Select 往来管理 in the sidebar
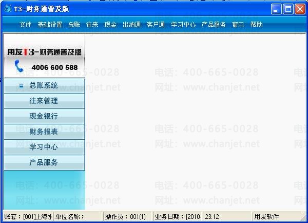Screen dimensions: 308x223 [44, 101]
